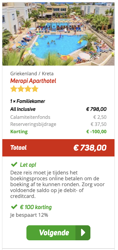Click the green checkmark beside Let op!
This screenshot has height=250, width=118.
[14, 164]
